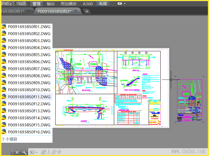Activate the P00916938S0f02* drawing tab
This screenshot has width=209, height=156.
tap(54, 11)
